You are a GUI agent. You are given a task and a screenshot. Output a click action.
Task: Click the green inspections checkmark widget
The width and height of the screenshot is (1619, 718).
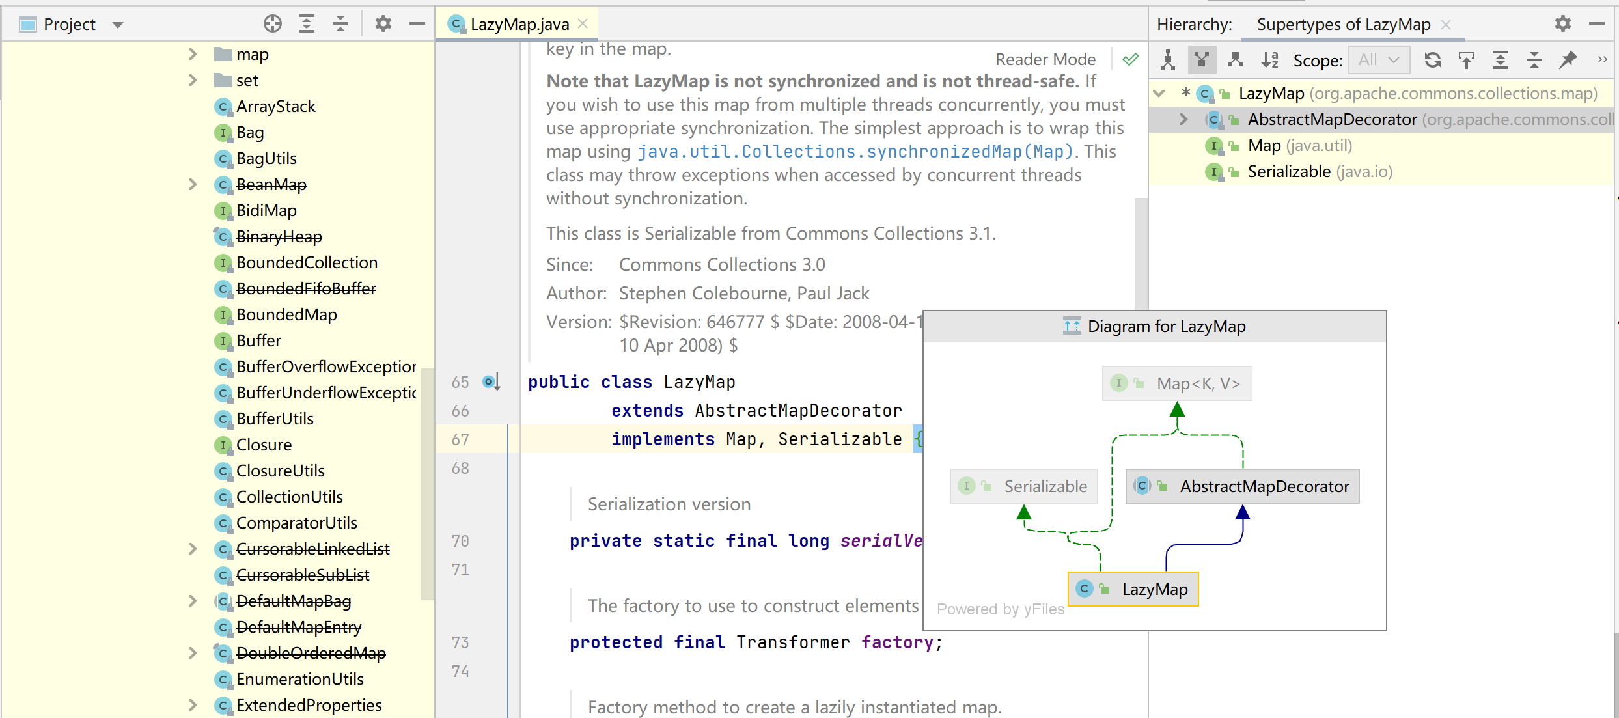pos(1131,59)
